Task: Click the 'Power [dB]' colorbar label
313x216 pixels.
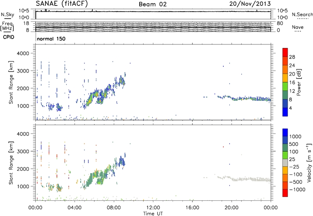Action: (x=299, y=82)
